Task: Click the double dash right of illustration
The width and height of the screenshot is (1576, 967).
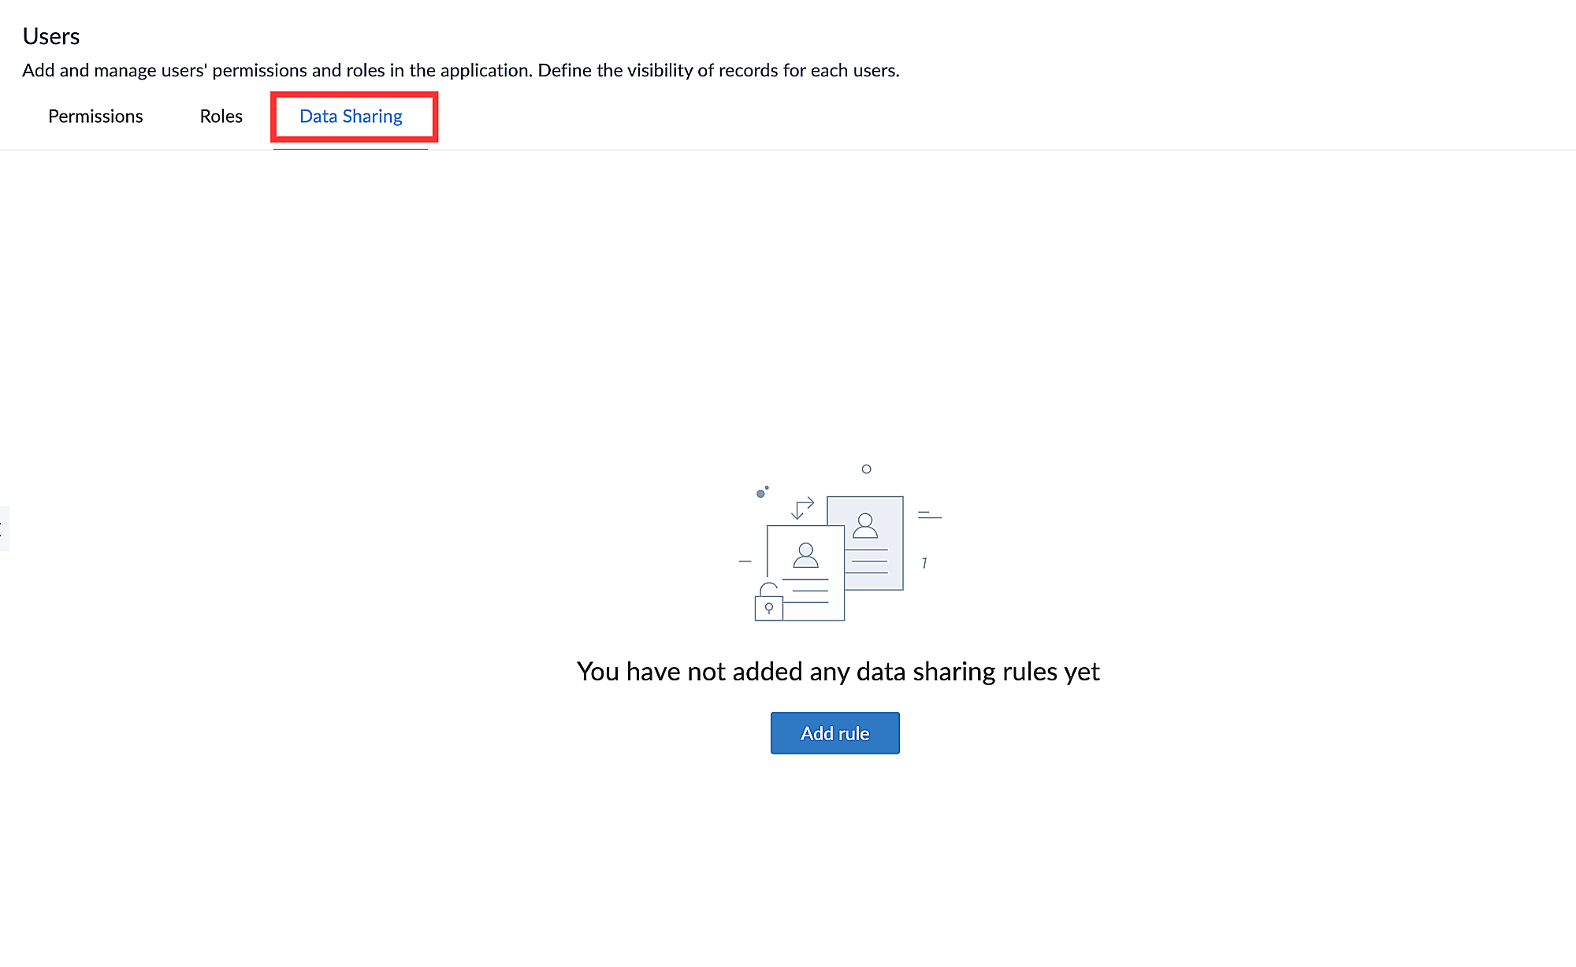Action: (x=929, y=516)
